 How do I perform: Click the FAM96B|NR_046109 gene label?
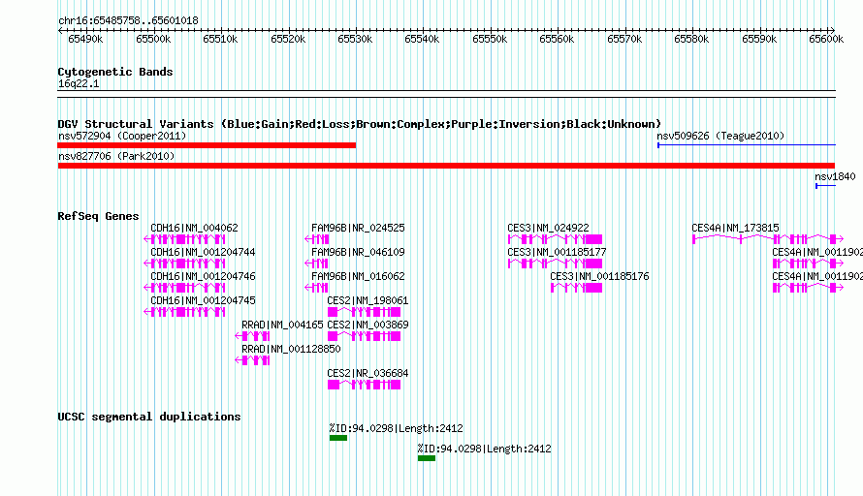click(x=358, y=252)
